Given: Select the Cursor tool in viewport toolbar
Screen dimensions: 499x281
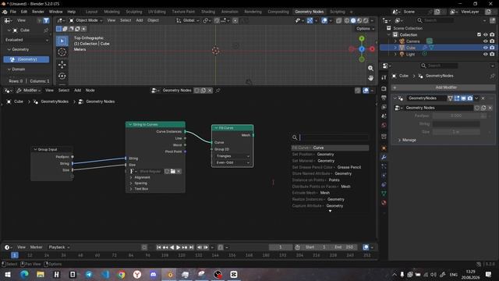Looking at the screenshot, I should point(62,52).
